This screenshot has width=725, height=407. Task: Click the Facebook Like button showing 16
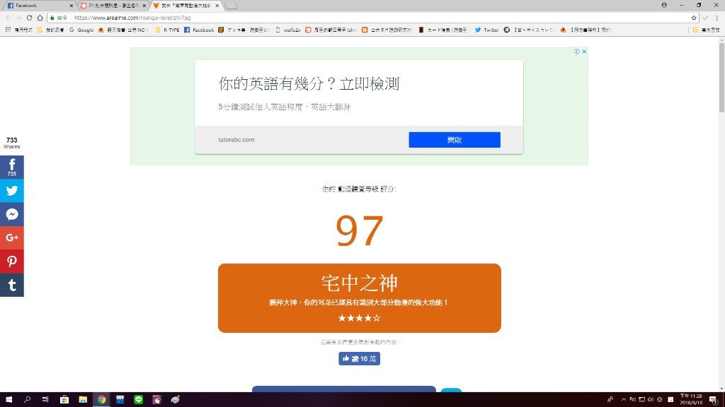point(359,358)
